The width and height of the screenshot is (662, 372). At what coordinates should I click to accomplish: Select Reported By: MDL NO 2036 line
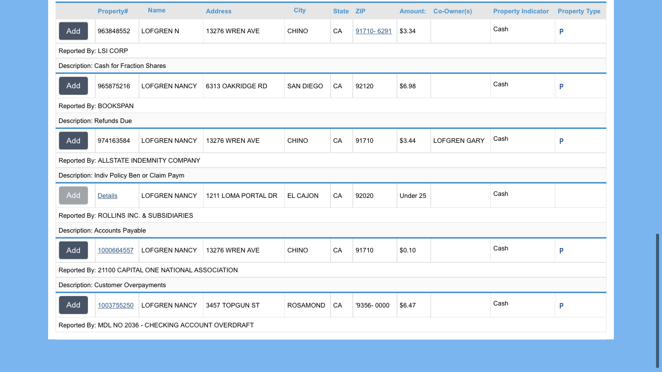331,325
